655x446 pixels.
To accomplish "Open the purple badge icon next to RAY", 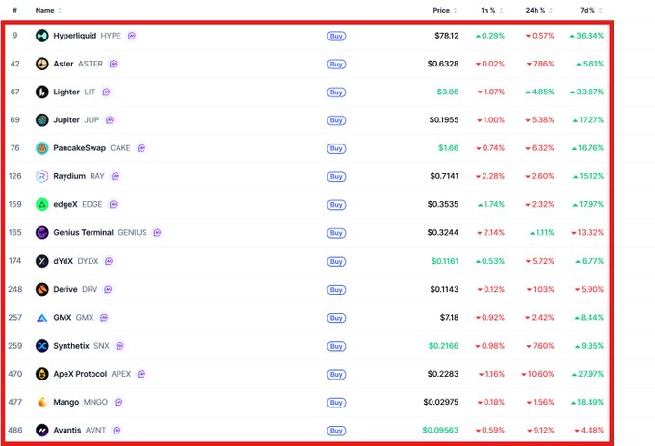I will pos(116,176).
